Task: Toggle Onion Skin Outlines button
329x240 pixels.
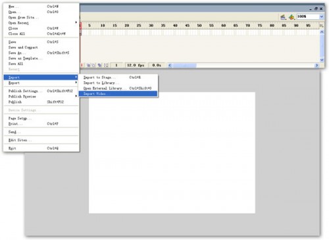Action: click(x=93, y=65)
